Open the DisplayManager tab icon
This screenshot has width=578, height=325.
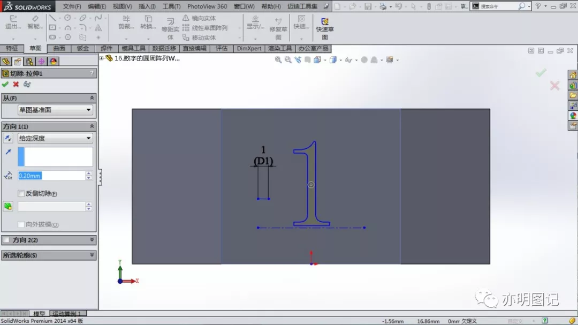coord(53,62)
